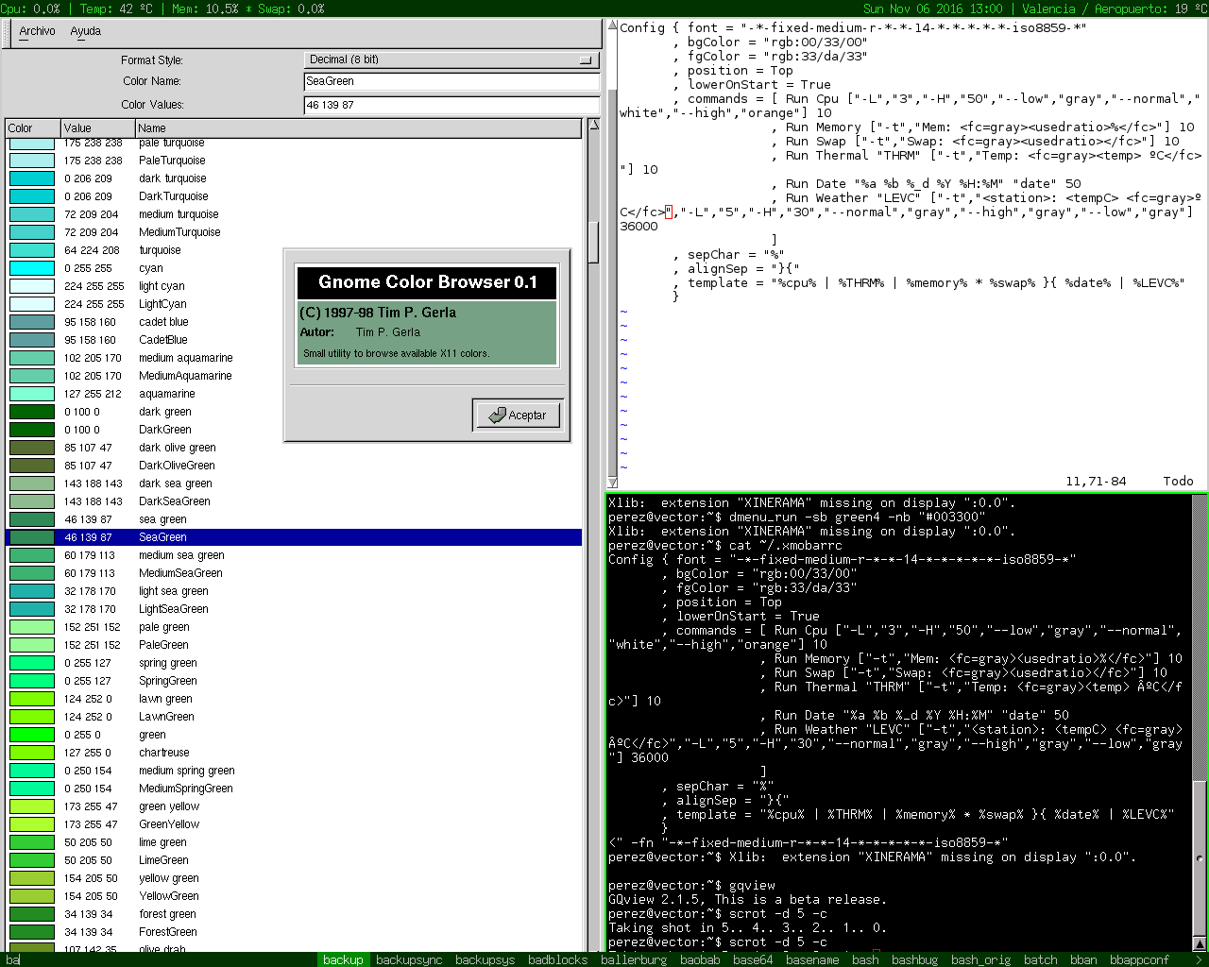Choose 'backup' in the dmenu bar
Screen dimensions: 1209x967
343,959
